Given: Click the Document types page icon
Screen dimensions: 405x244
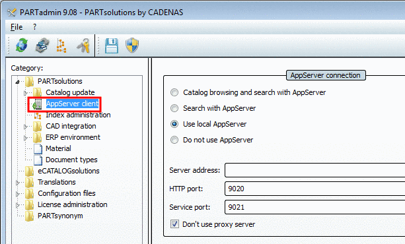Looking at the screenshot, I should tap(38, 160).
